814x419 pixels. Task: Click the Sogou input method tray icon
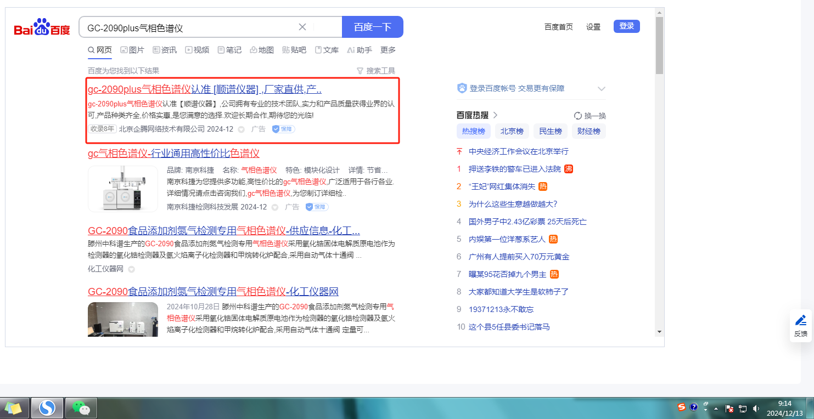click(682, 407)
